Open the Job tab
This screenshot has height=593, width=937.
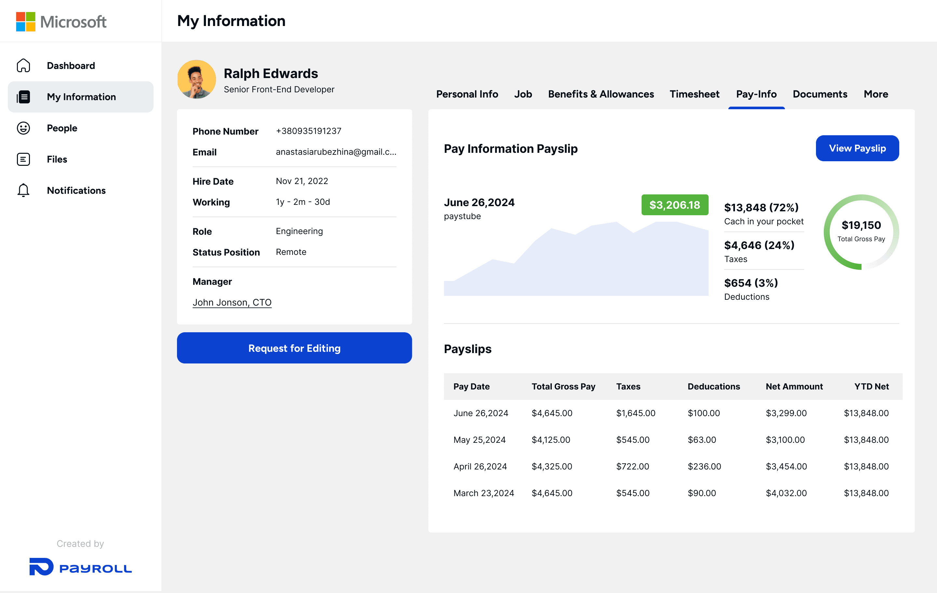coord(523,94)
